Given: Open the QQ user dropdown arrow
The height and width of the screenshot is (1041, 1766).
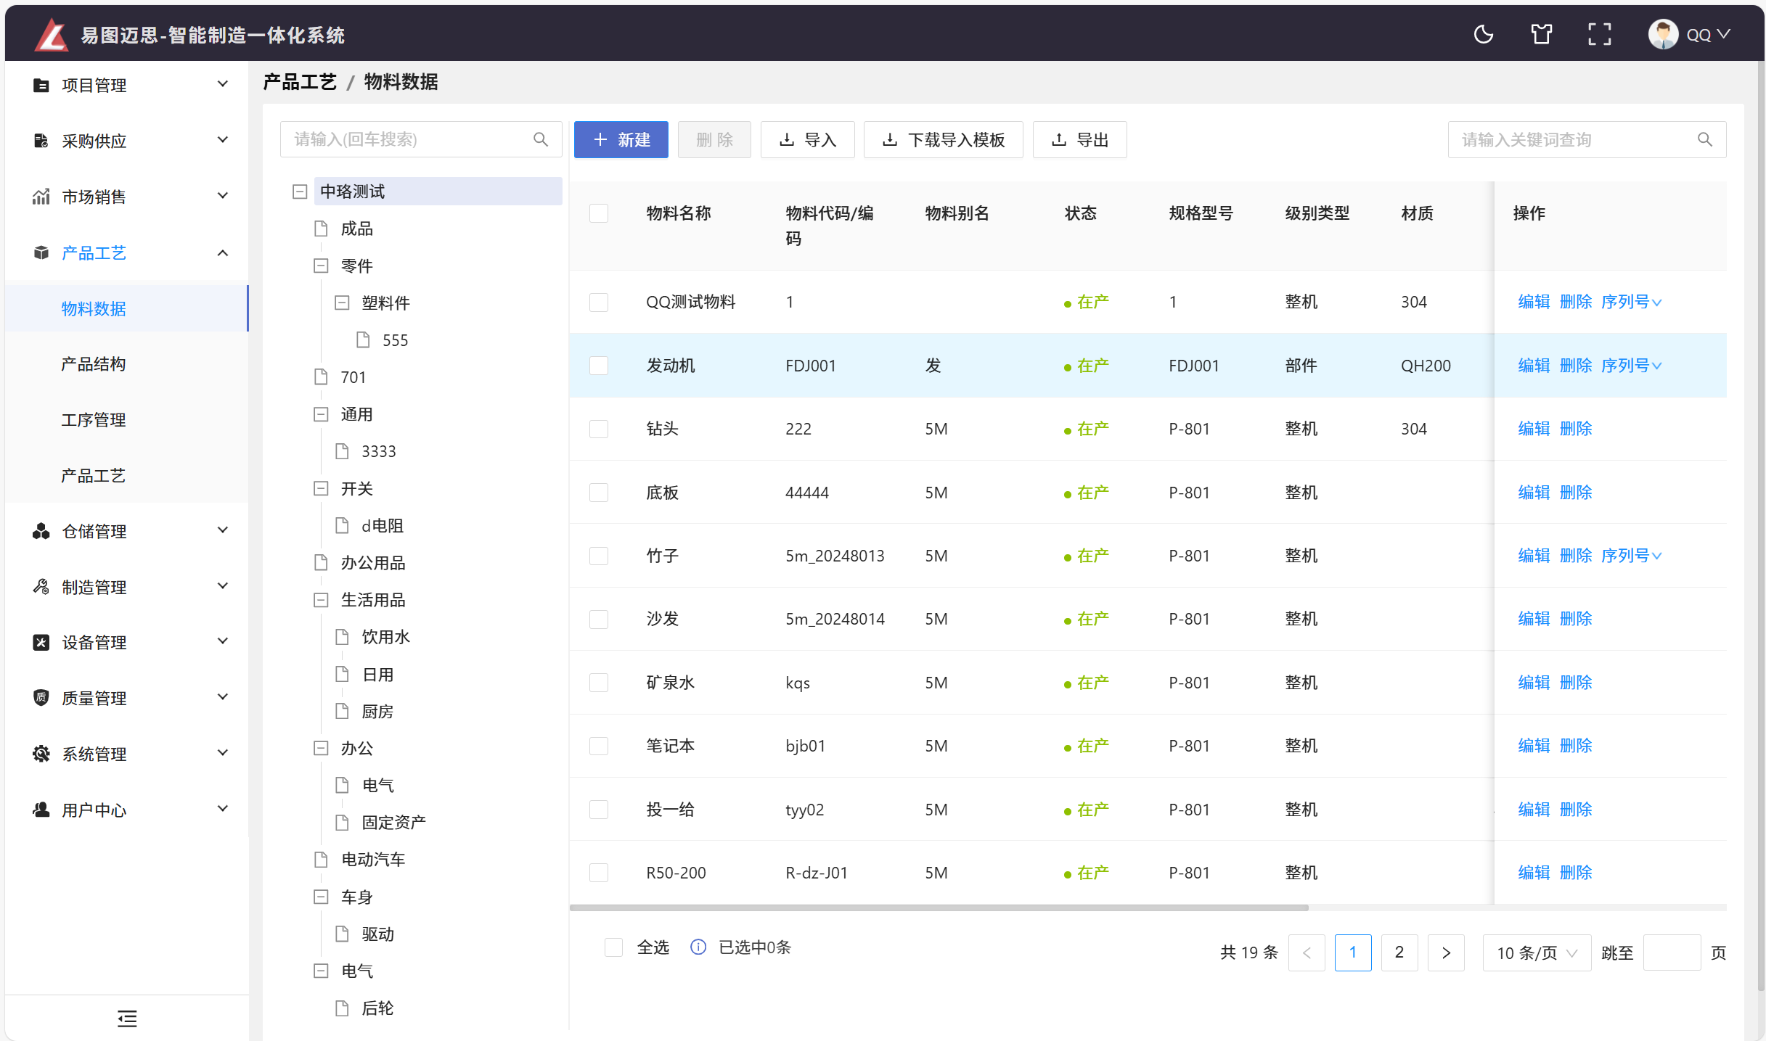Looking at the screenshot, I should 1724,34.
